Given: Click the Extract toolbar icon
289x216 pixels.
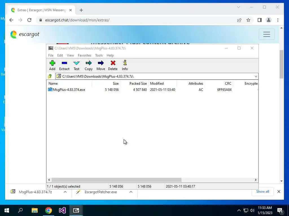Looking at the screenshot, I should click(64, 63).
